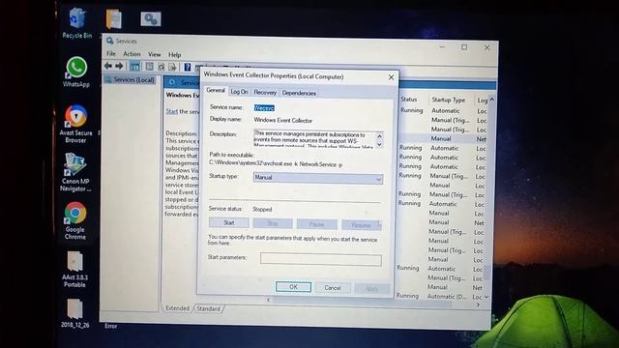Click the 'Stopped' service status text
Viewport: 619px width, 348px height.
pyautogui.click(x=262, y=209)
